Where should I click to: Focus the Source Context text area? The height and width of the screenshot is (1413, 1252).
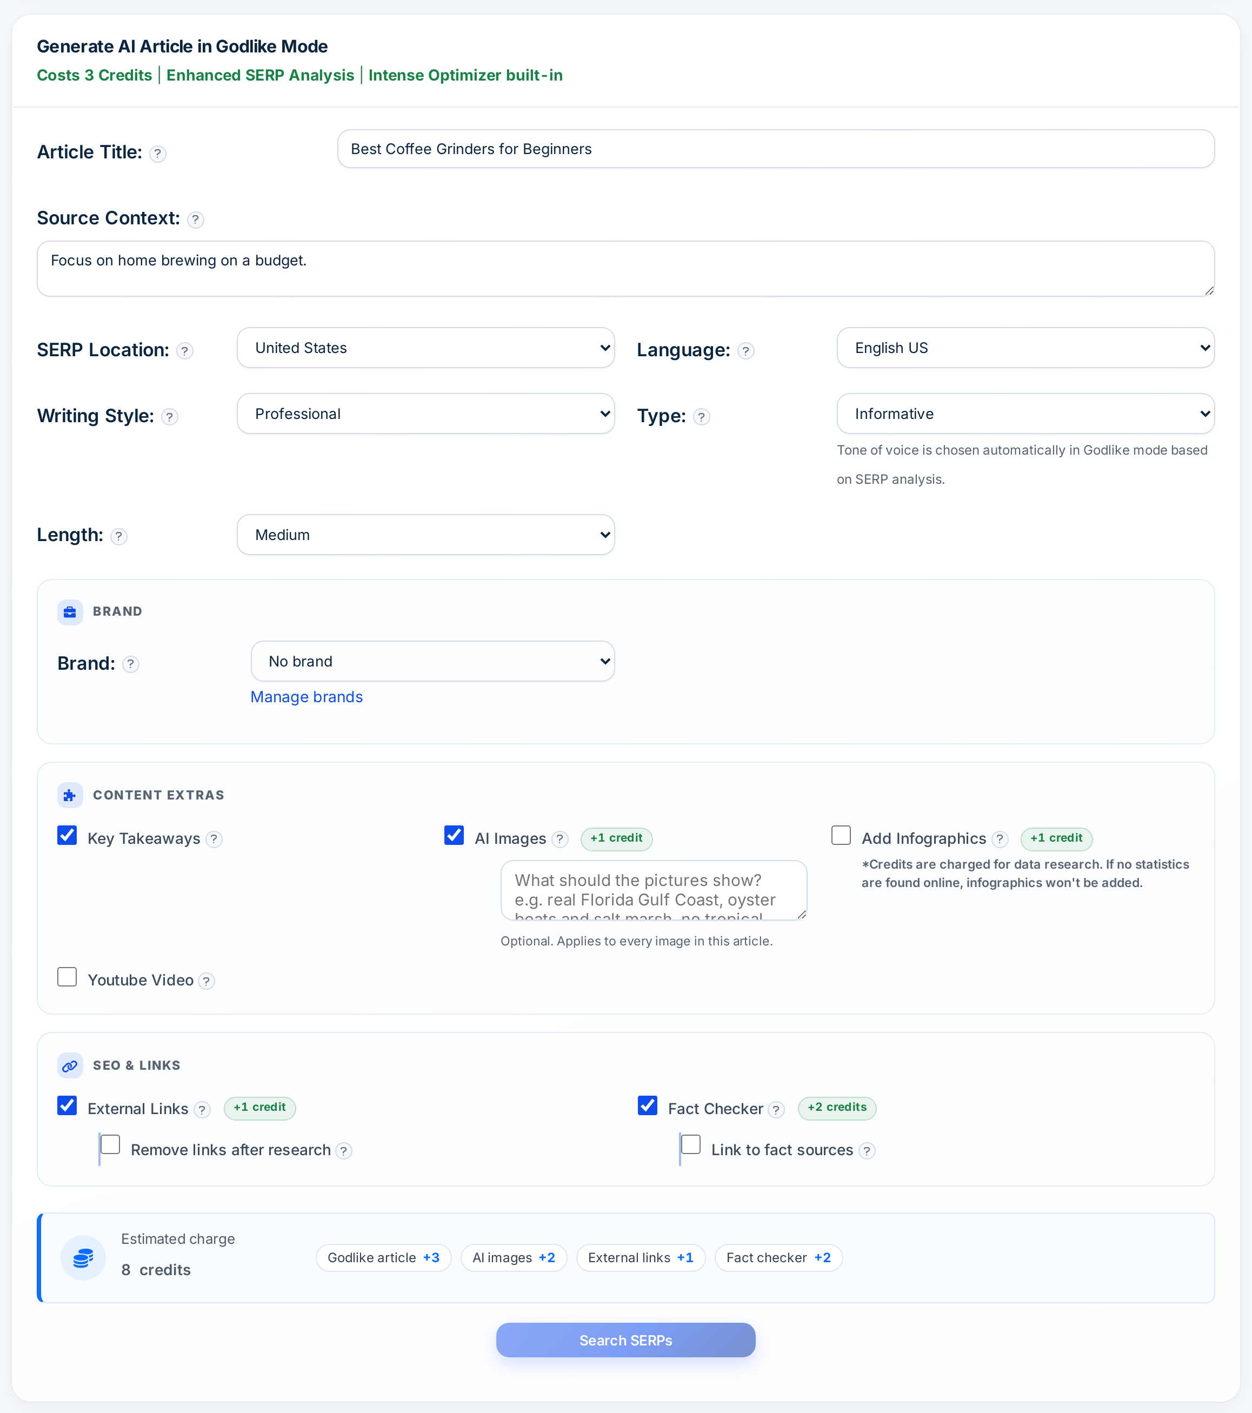[625, 269]
